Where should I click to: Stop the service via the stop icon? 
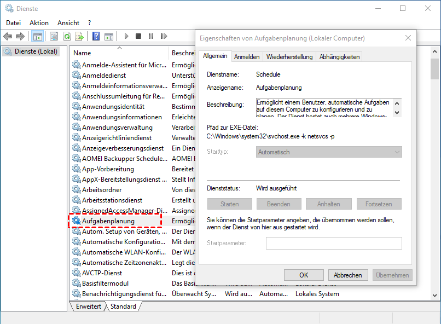138,36
